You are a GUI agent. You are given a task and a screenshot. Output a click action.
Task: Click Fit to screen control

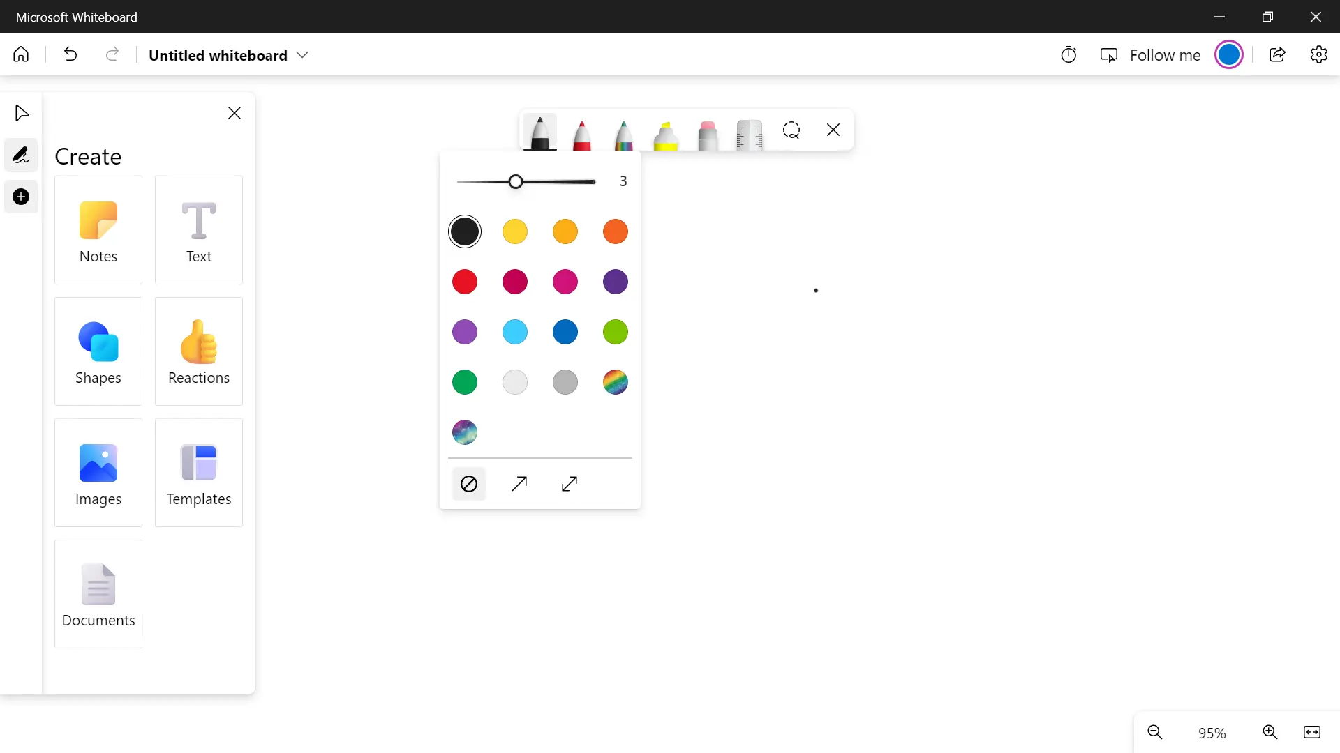tap(1312, 732)
